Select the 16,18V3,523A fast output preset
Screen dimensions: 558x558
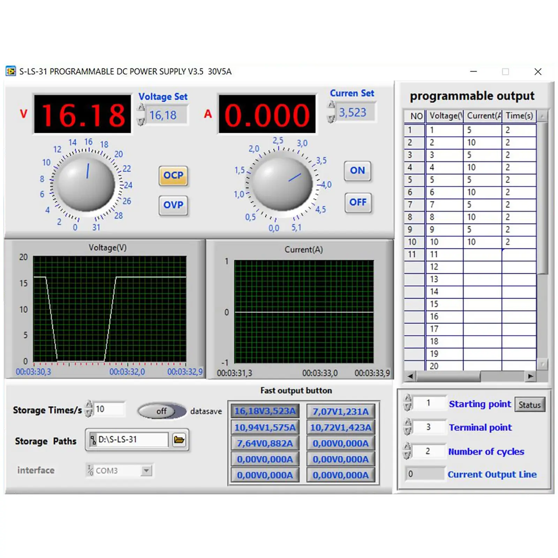pyautogui.click(x=265, y=411)
